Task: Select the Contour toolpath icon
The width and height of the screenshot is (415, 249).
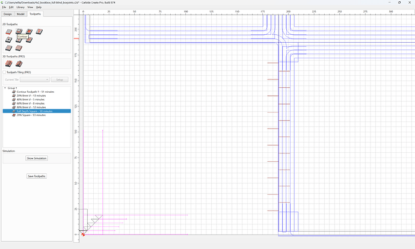Action: (19, 31)
